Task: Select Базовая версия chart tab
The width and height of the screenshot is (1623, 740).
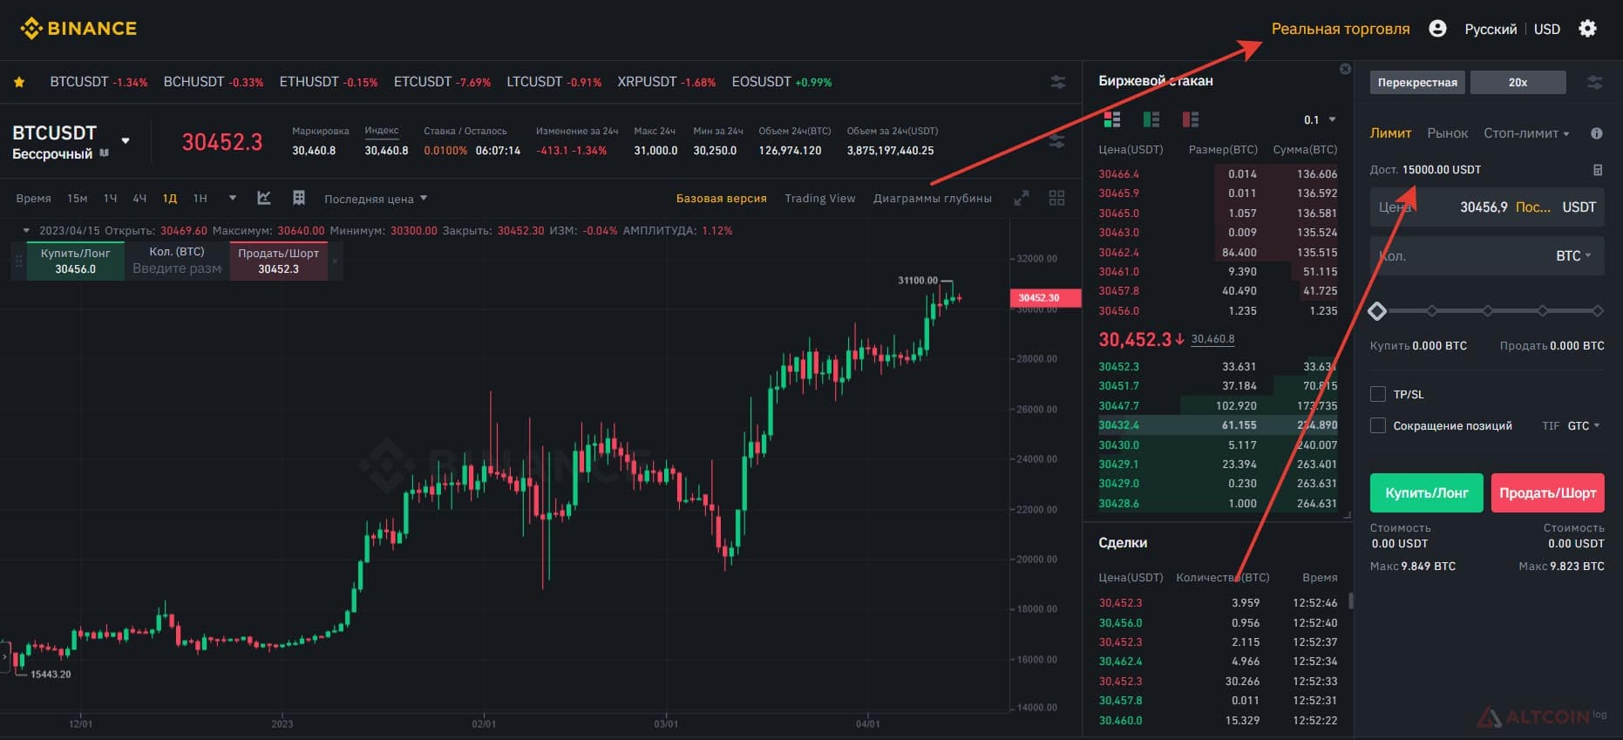Action: 722,198
